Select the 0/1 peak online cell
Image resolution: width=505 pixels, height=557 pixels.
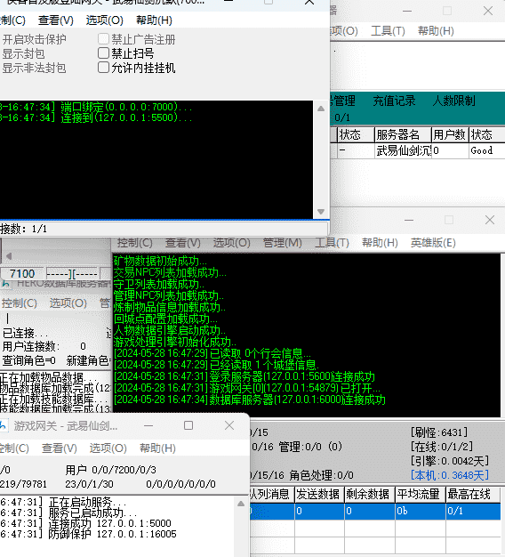473,511
